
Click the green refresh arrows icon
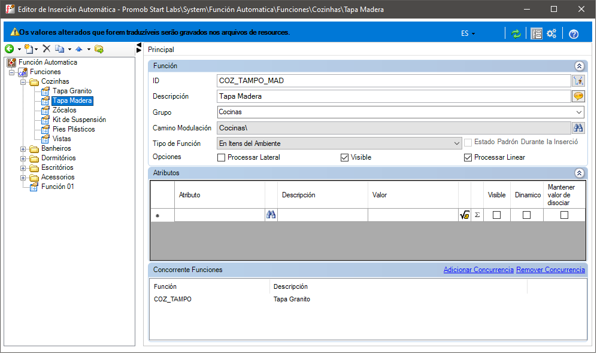pos(516,34)
